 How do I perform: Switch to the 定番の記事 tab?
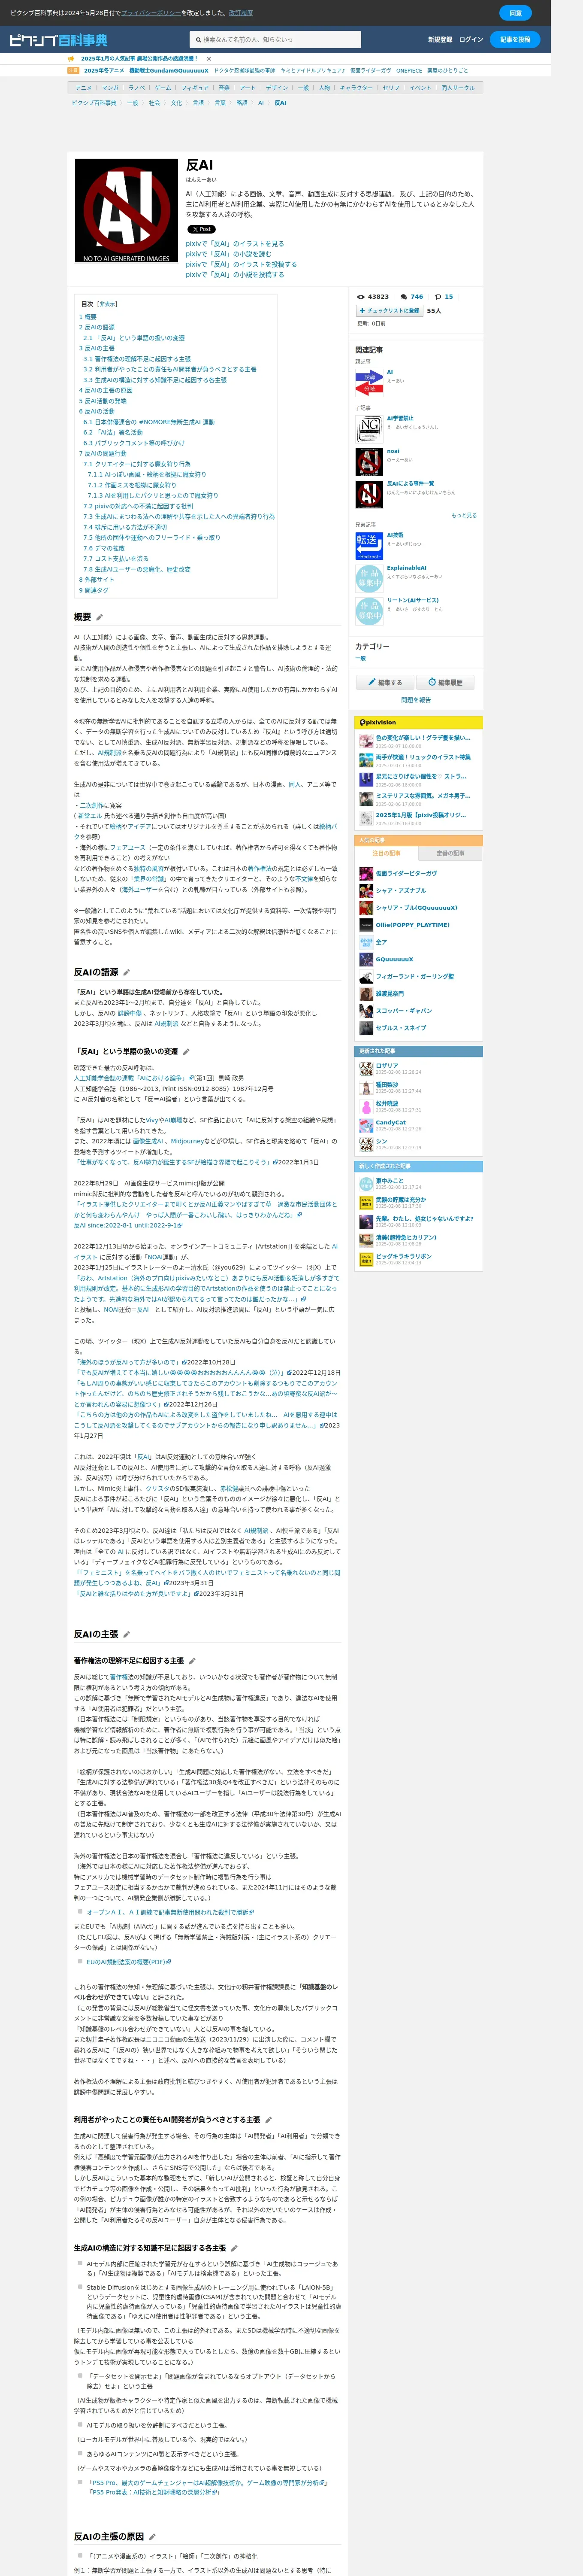450,853
